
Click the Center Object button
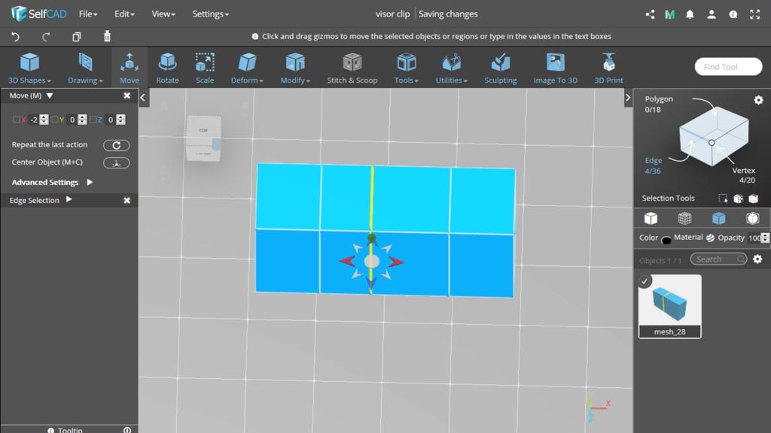(116, 162)
